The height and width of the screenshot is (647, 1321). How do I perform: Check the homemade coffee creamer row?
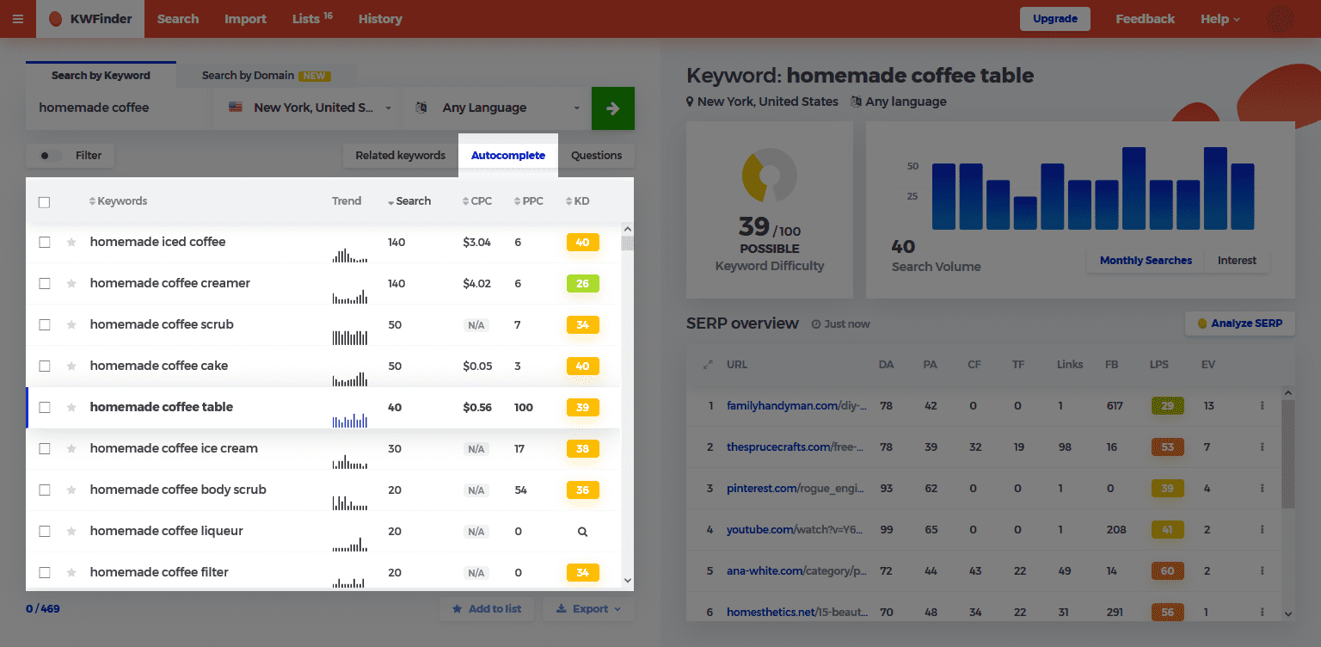(x=45, y=284)
